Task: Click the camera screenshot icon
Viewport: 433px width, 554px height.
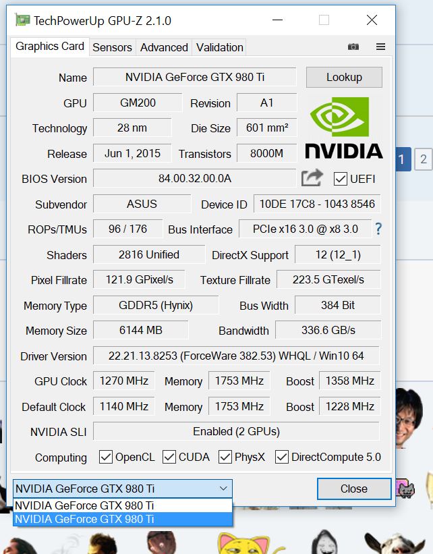Action: [x=353, y=47]
